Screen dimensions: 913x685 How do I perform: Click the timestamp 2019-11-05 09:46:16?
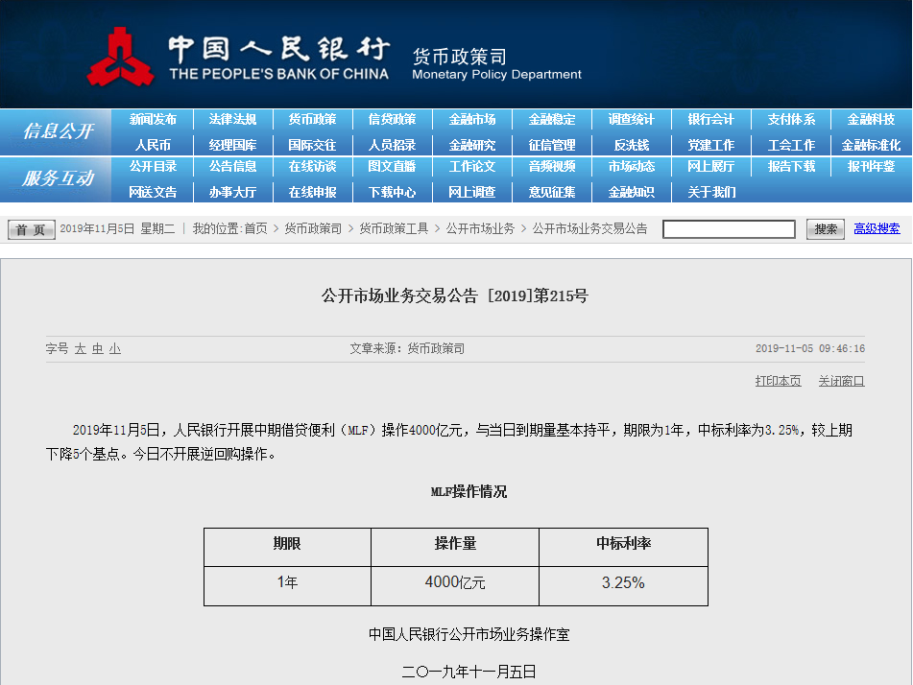(810, 348)
